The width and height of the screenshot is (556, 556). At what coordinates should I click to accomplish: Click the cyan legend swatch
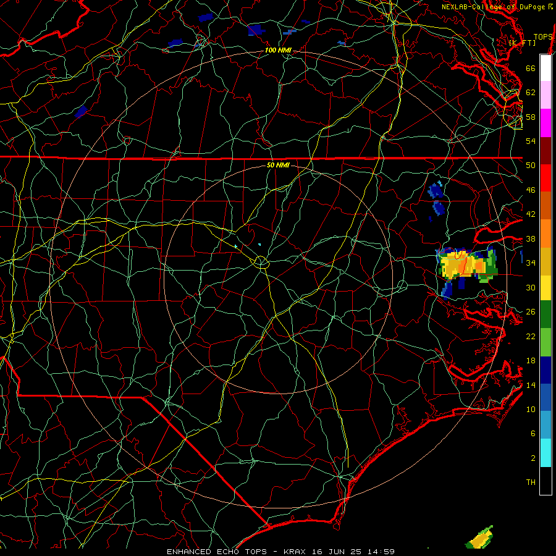(x=545, y=453)
